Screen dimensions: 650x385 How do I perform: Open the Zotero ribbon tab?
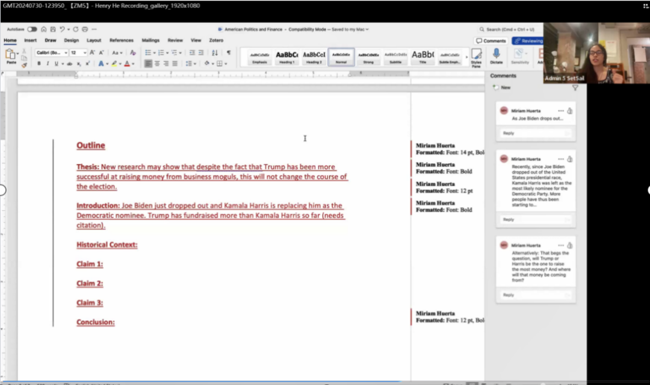(x=216, y=40)
